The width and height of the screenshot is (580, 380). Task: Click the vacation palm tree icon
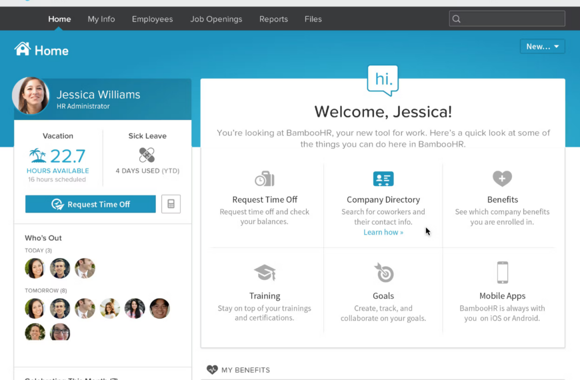(38, 156)
